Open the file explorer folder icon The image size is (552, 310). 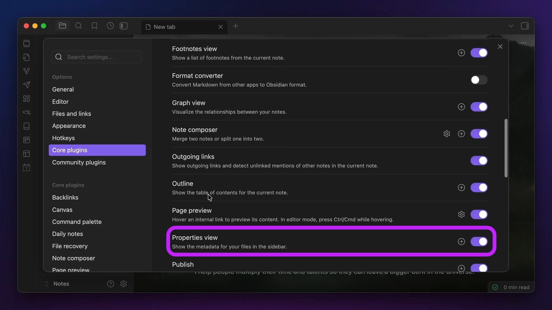tap(62, 26)
